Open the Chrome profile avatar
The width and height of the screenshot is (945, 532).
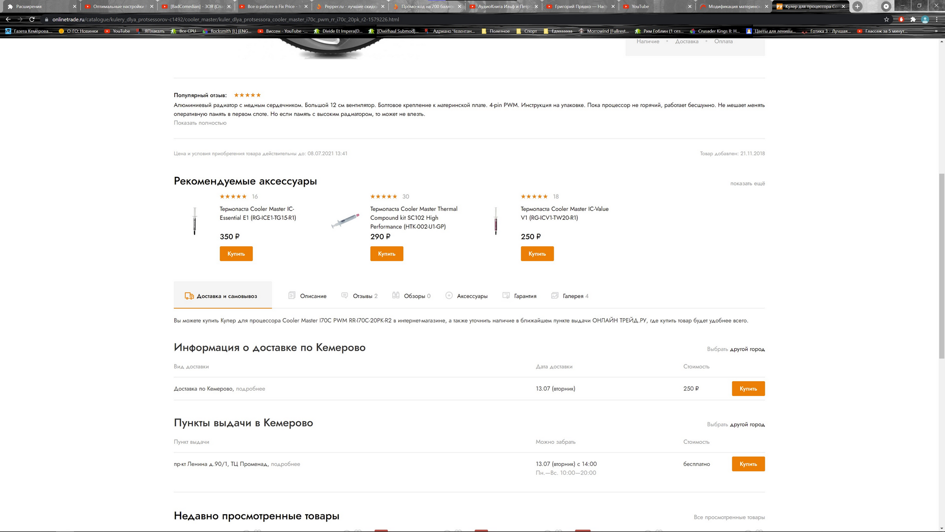tap(925, 20)
